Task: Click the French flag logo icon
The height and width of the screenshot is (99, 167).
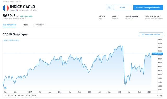Action: coord(6,8)
